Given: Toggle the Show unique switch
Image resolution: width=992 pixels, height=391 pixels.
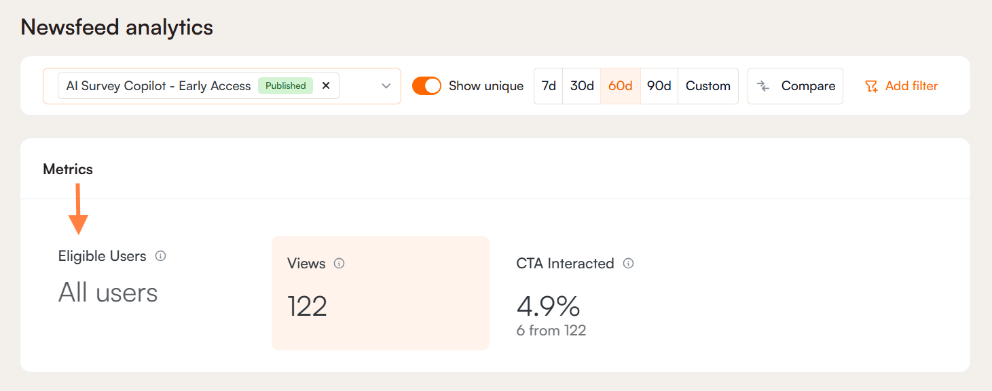Looking at the screenshot, I should 426,86.
